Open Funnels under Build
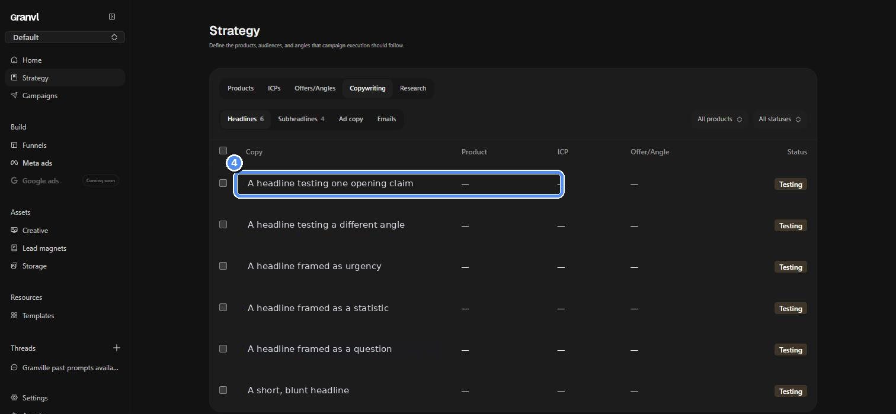The height and width of the screenshot is (414, 896). 65,145
